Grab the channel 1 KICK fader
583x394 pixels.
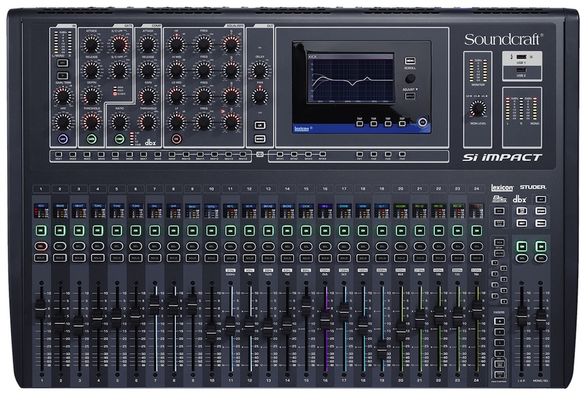pos(40,308)
